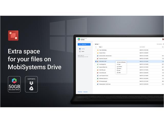Click the Notification Export.csv file name
The width and height of the screenshot is (164, 123).
(x=103, y=78)
